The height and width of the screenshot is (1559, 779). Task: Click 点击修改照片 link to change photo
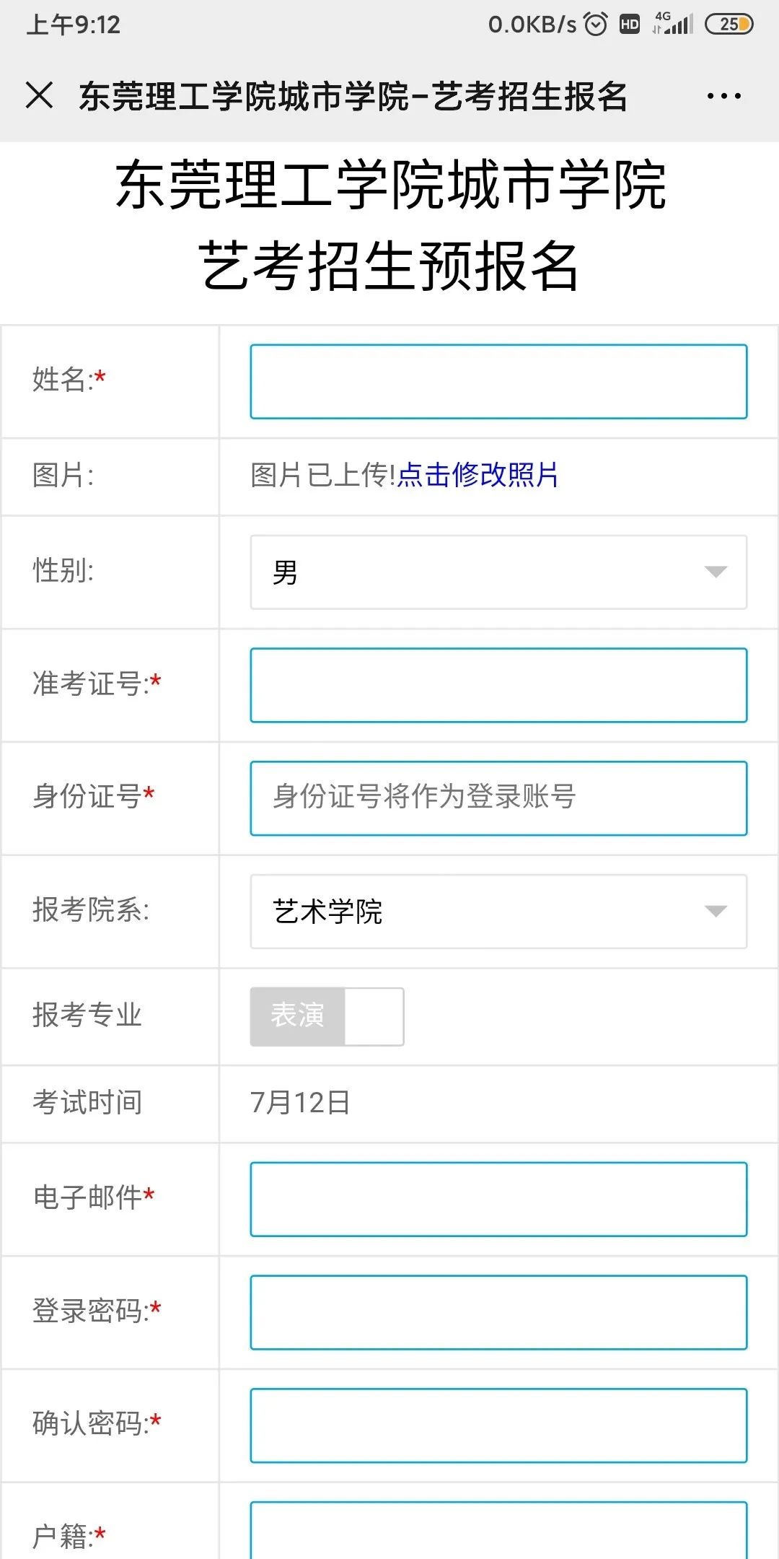pyautogui.click(x=477, y=475)
